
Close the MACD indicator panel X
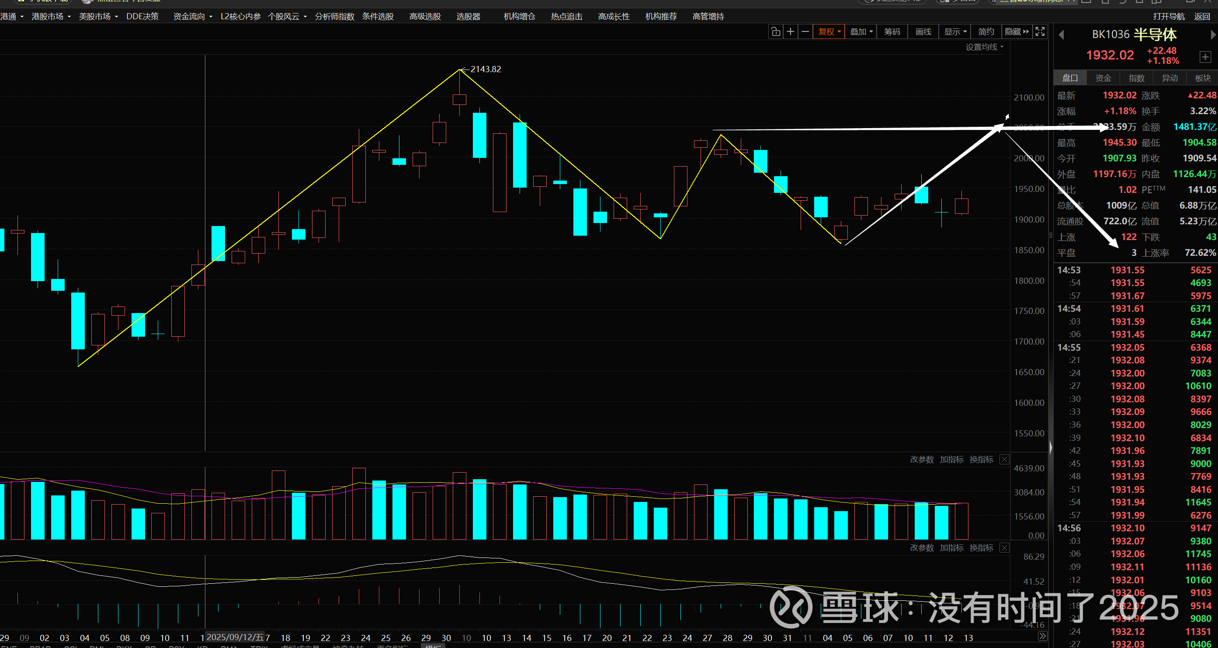[1005, 548]
